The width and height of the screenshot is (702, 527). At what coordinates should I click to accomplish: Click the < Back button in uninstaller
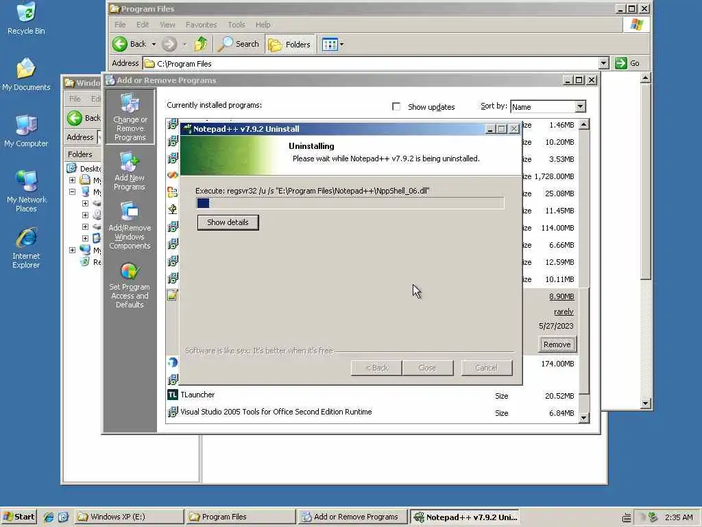pyautogui.click(x=376, y=368)
